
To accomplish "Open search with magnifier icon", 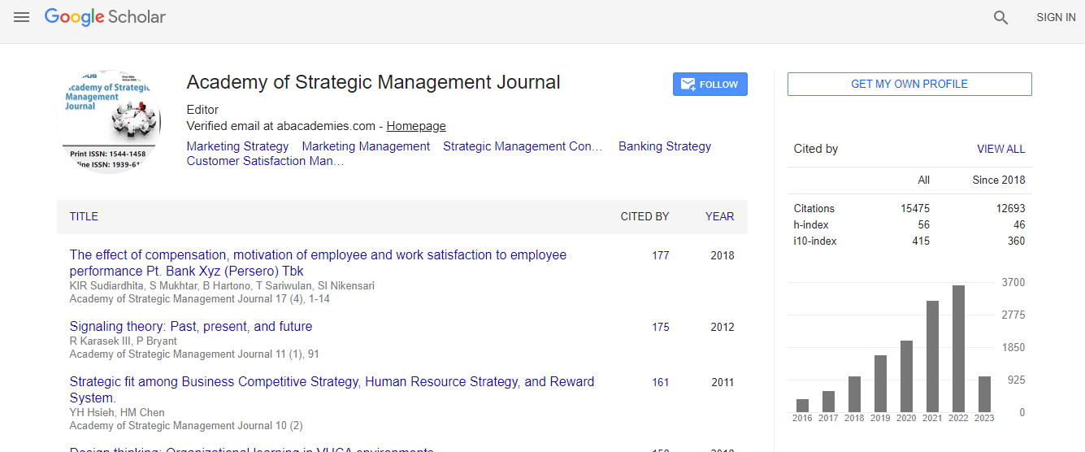I will [1000, 17].
